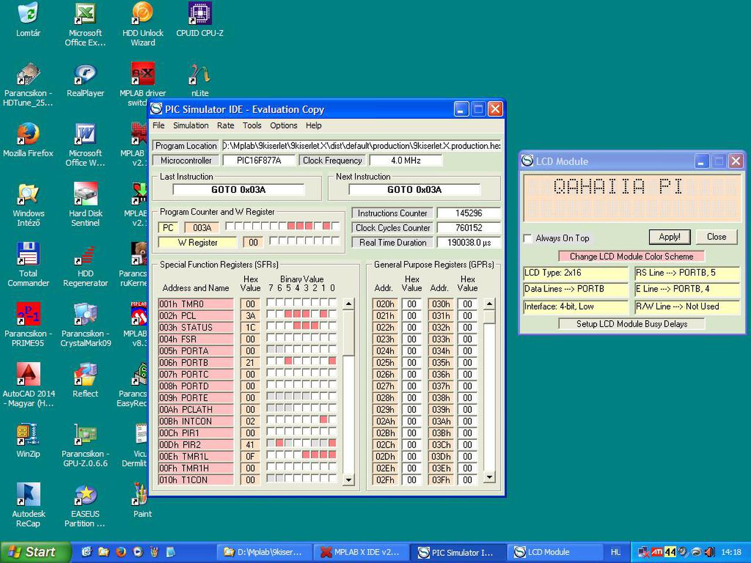Screen dimensions: 751x563
Task: Open the Options menu
Action: [283, 126]
